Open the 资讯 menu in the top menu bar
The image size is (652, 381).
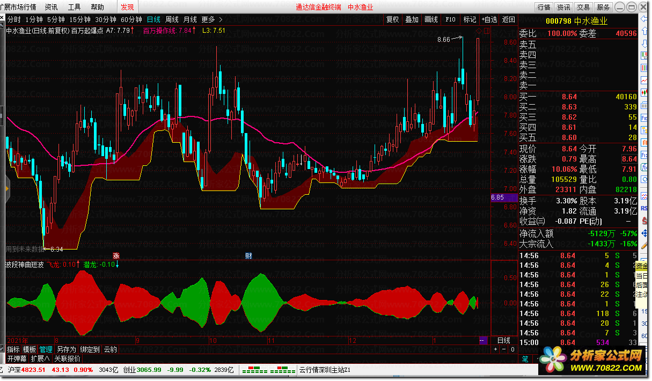(52, 7)
